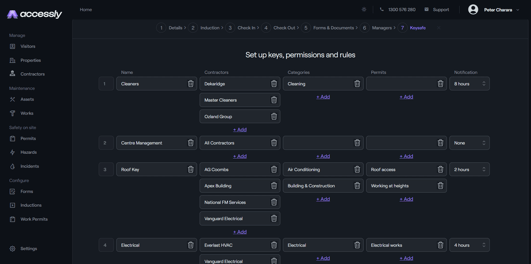Screen dimensions: 531x264
Task: Delete the Centre Management key
Action: tap(191, 143)
